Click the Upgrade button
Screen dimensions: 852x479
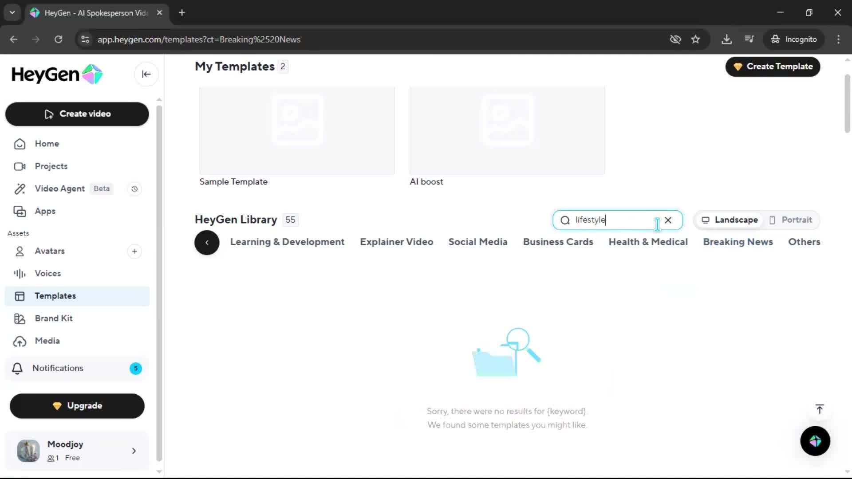(77, 406)
